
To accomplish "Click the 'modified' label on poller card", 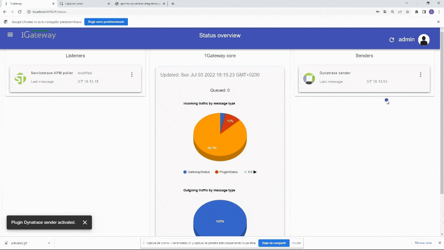I will (85, 73).
